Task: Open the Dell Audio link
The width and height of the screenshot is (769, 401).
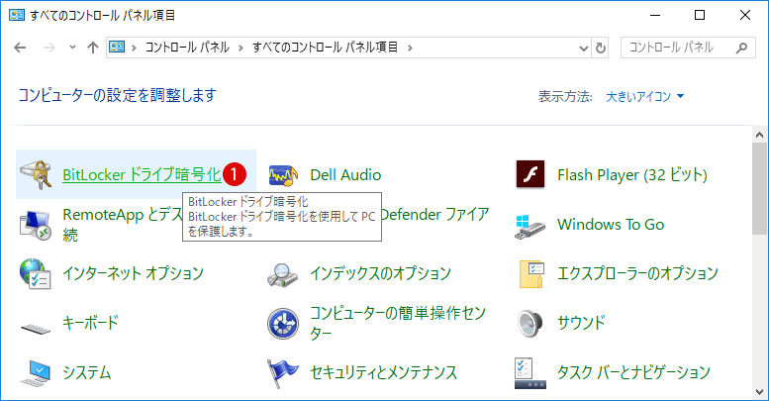Action: (345, 174)
